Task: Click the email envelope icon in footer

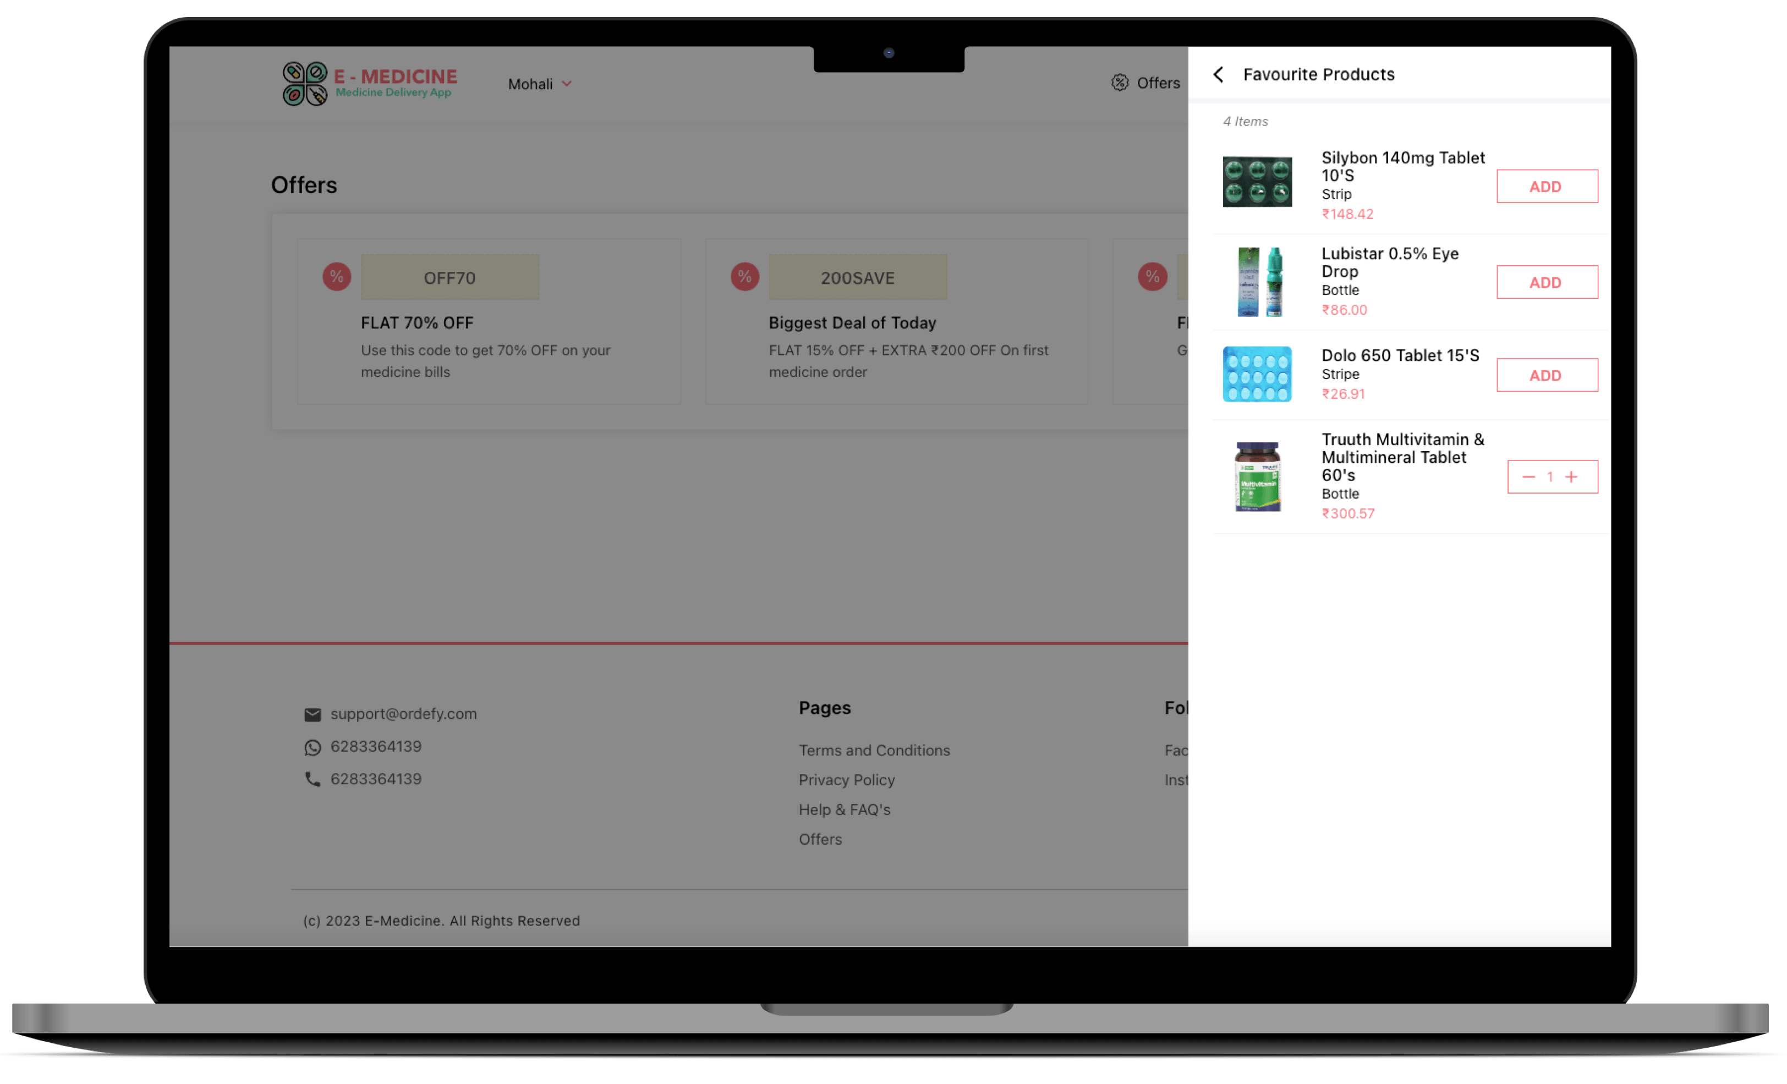Action: (313, 715)
